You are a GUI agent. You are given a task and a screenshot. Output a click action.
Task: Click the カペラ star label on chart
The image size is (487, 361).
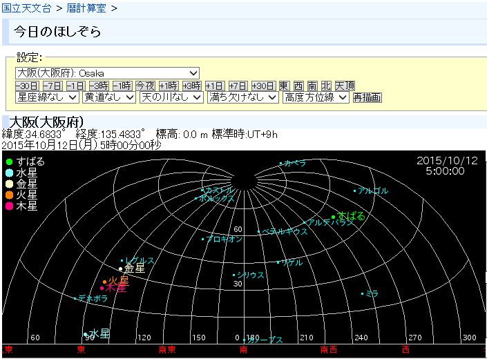[x=295, y=164]
